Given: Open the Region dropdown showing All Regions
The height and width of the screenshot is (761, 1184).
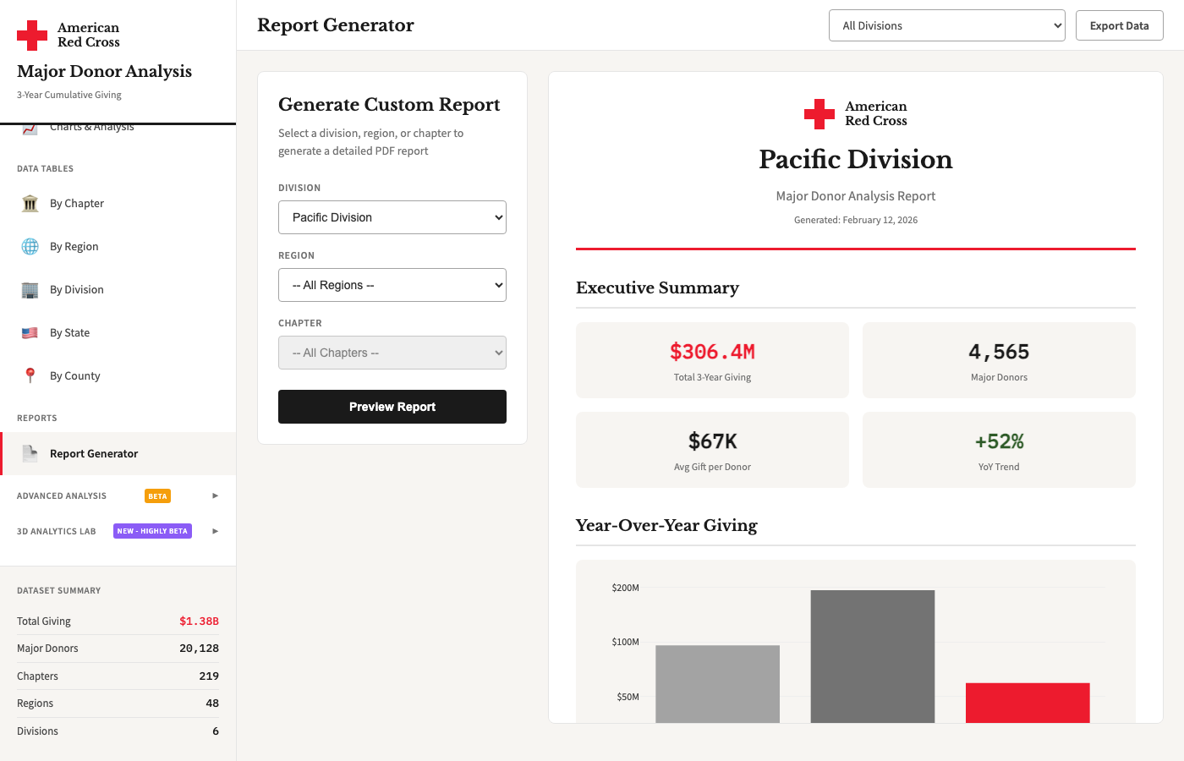Looking at the screenshot, I should (x=392, y=285).
